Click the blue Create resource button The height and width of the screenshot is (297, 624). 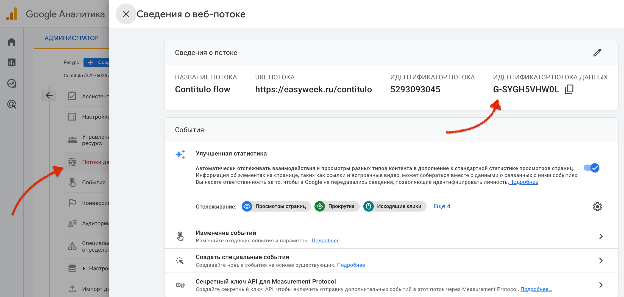(x=96, y=62)
